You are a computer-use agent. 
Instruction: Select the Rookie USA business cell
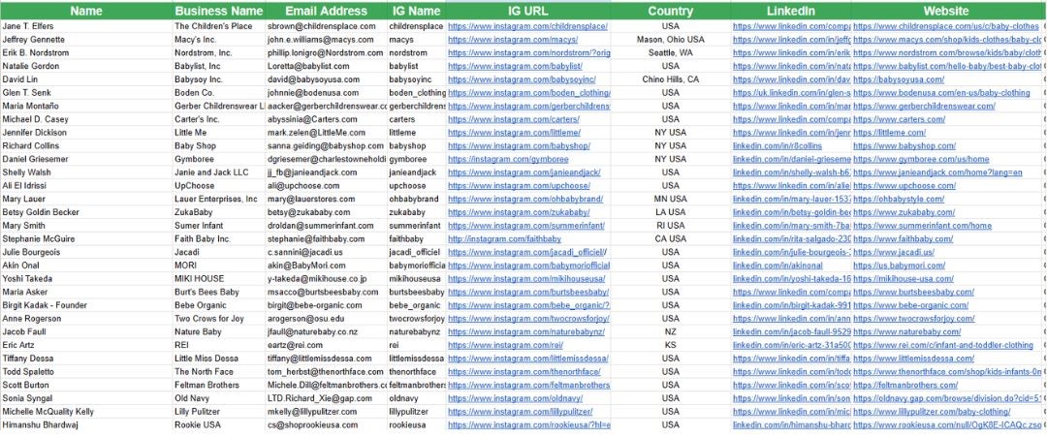(219, 425)
